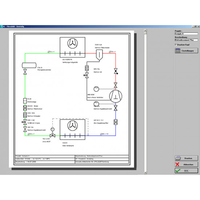Click the preview scrollbar up arrow
The height and width of the screenshot is (200, 200).
point(145,30)
